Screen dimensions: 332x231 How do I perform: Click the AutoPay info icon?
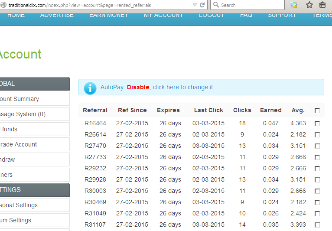(90, 88)
